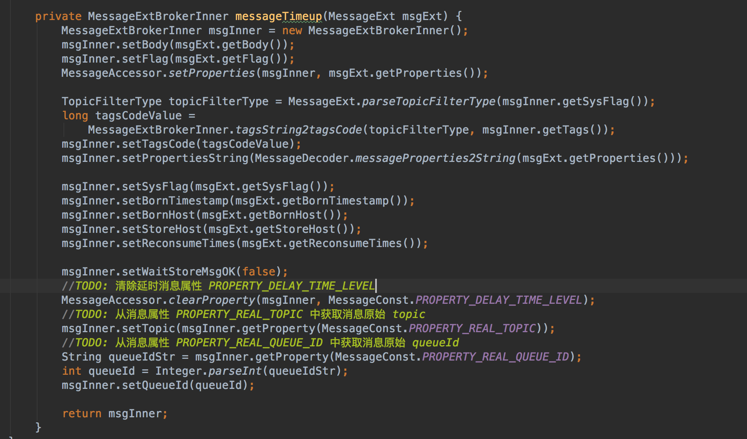This screenshot has width=747, height=439.
Task: Click the method's closing brace after return
Action: coord(38,427)
